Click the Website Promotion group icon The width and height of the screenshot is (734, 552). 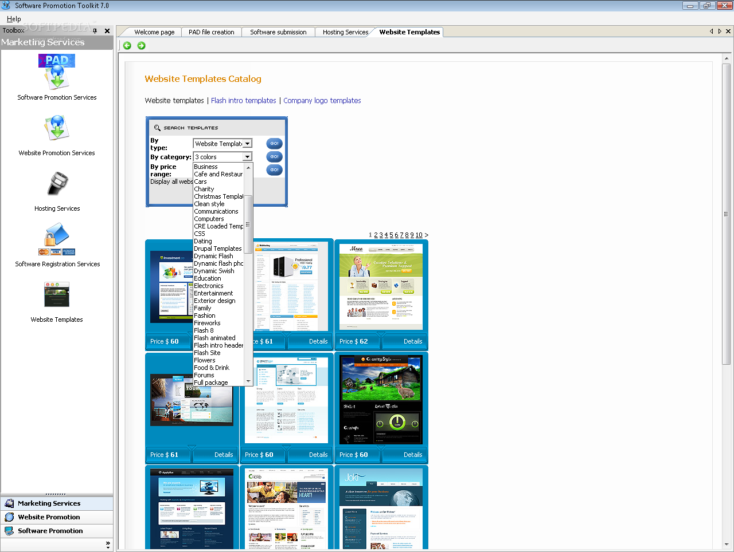9,517
